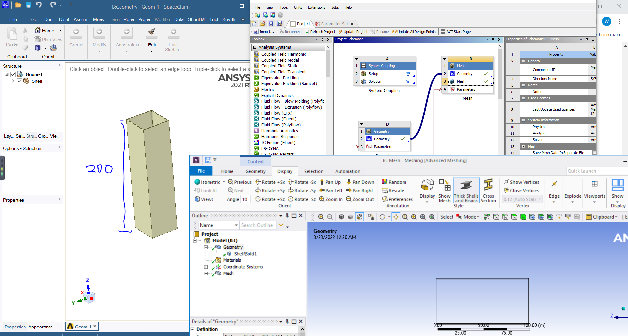Image resolution: width=628 pixels, height=336 pixels.
Task: Undo last action in SpaceClaim
Action: pyautogui.click(x=39, y=5)
